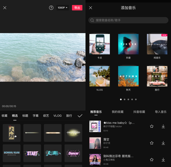This screenshot has width=171, height=167.
Task: Open the 标题 template tab
Action: 25,116
